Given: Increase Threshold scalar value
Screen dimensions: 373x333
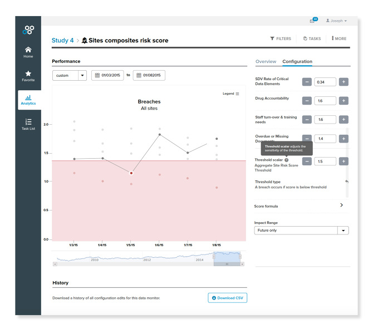Looking at the screenshot, I should 343,161.
